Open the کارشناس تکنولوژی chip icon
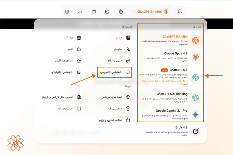 (x=79, y=72)
